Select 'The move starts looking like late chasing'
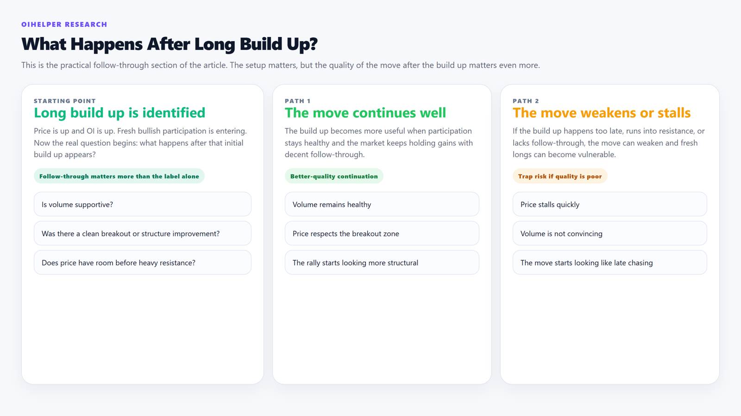Screen dimensions: 741x416 tap(609, 263)
